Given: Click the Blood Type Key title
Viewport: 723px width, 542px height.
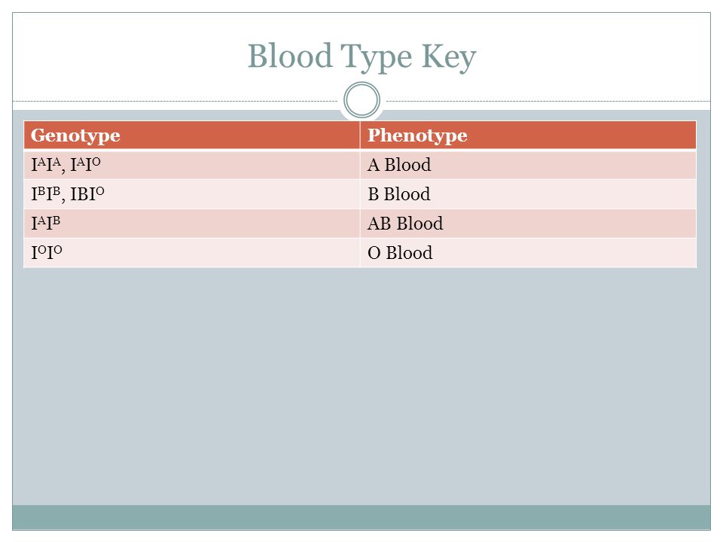Looking at the screenshot, I should [362, 56].
